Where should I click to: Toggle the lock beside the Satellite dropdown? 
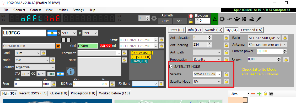tap(226, 74)
